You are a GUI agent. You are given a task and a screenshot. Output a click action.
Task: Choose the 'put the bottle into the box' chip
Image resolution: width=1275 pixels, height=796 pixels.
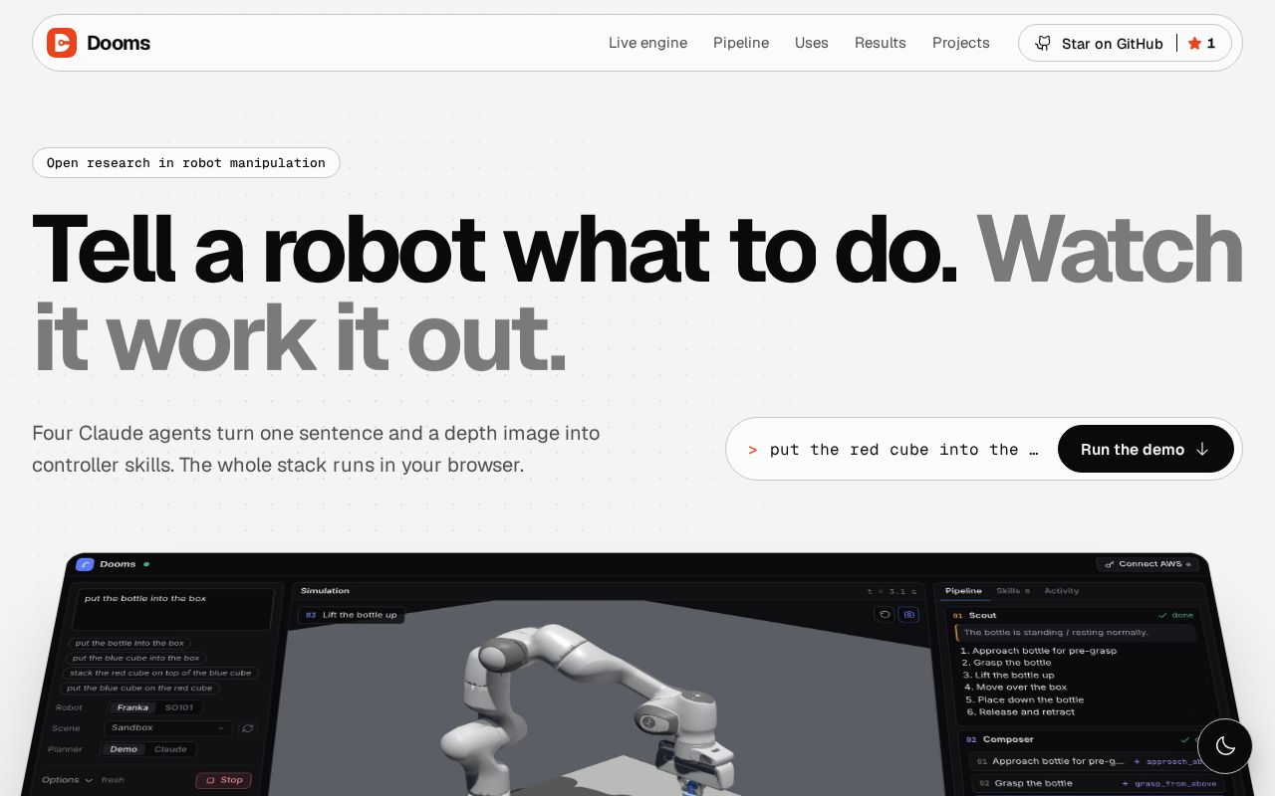[x=127, y=644]
